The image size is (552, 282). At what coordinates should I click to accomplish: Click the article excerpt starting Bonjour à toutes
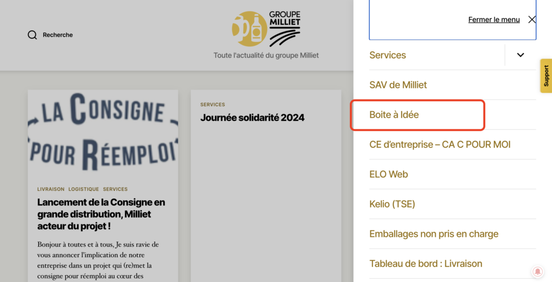coord(98,260)
